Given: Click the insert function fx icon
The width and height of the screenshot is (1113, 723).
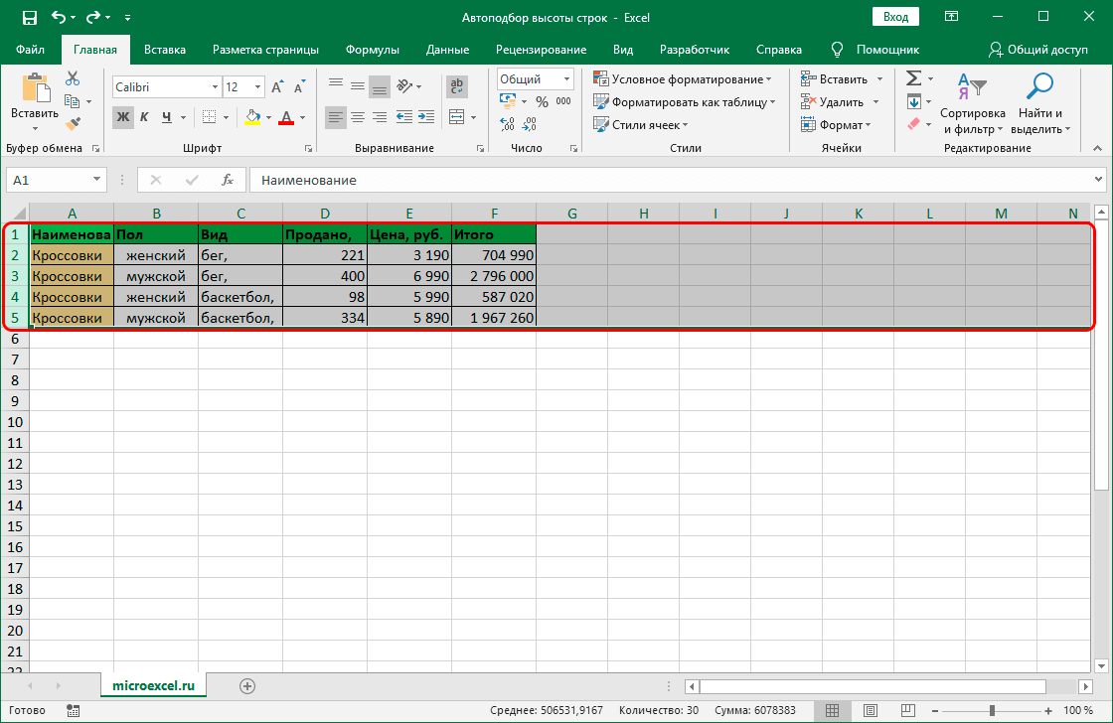Looking at the screenshot, I should coord(228,180).
